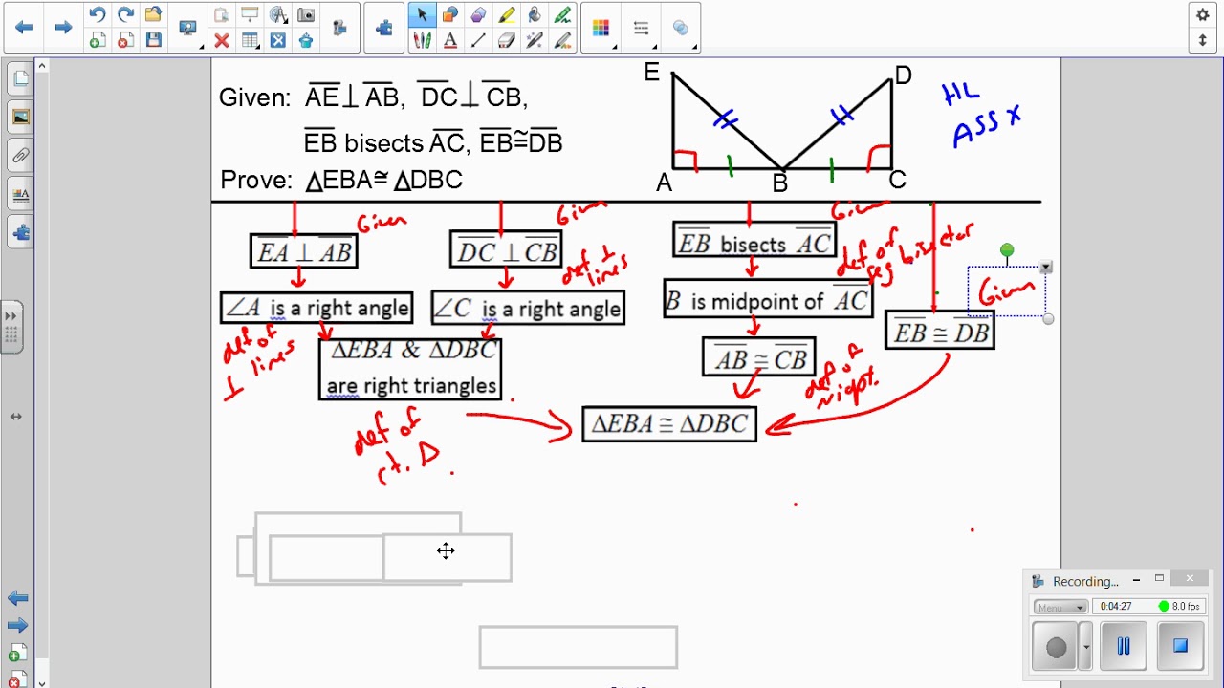Open the Properties tab in sidebar
Image resolution: width=1224 pixels, height=688 pixels.
tap(20, 194)
